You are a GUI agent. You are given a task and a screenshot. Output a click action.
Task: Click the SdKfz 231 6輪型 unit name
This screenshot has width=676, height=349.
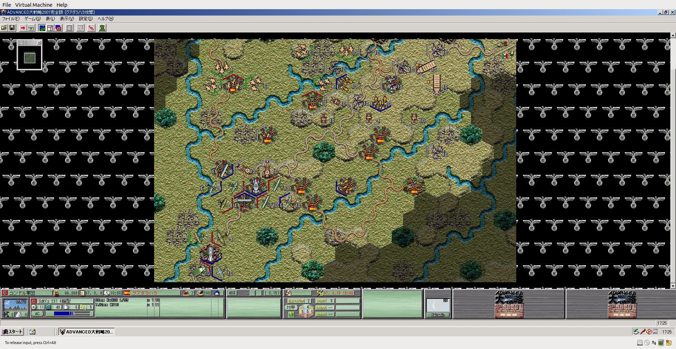tap(54, 301)
